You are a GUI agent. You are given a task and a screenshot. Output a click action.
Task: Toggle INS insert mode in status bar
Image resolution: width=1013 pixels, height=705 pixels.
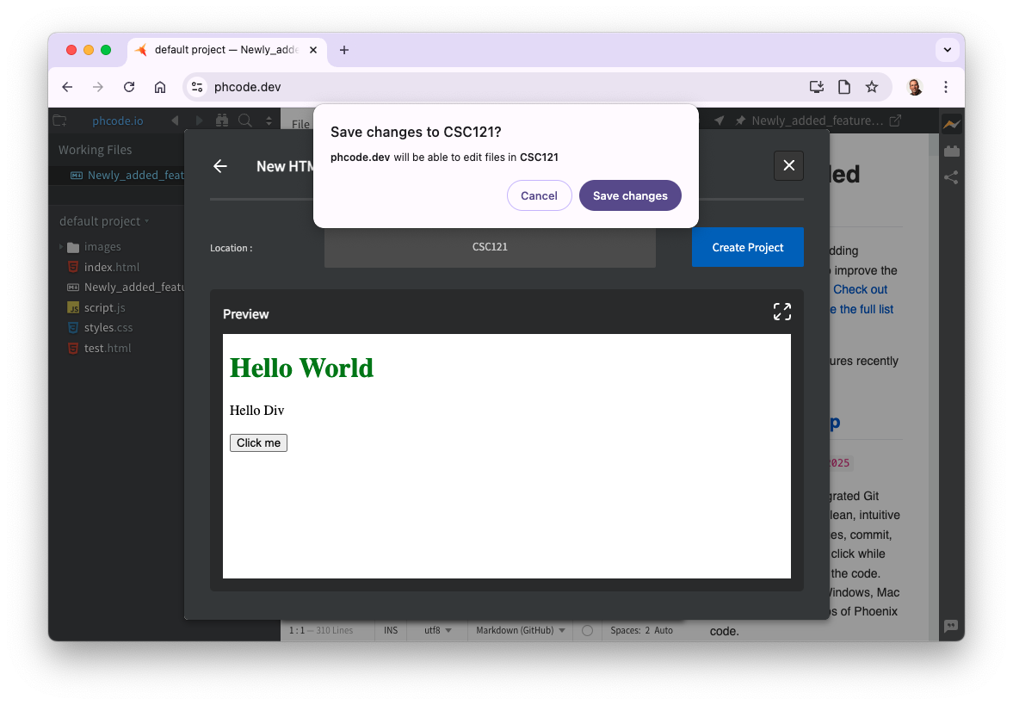[390, 629]
